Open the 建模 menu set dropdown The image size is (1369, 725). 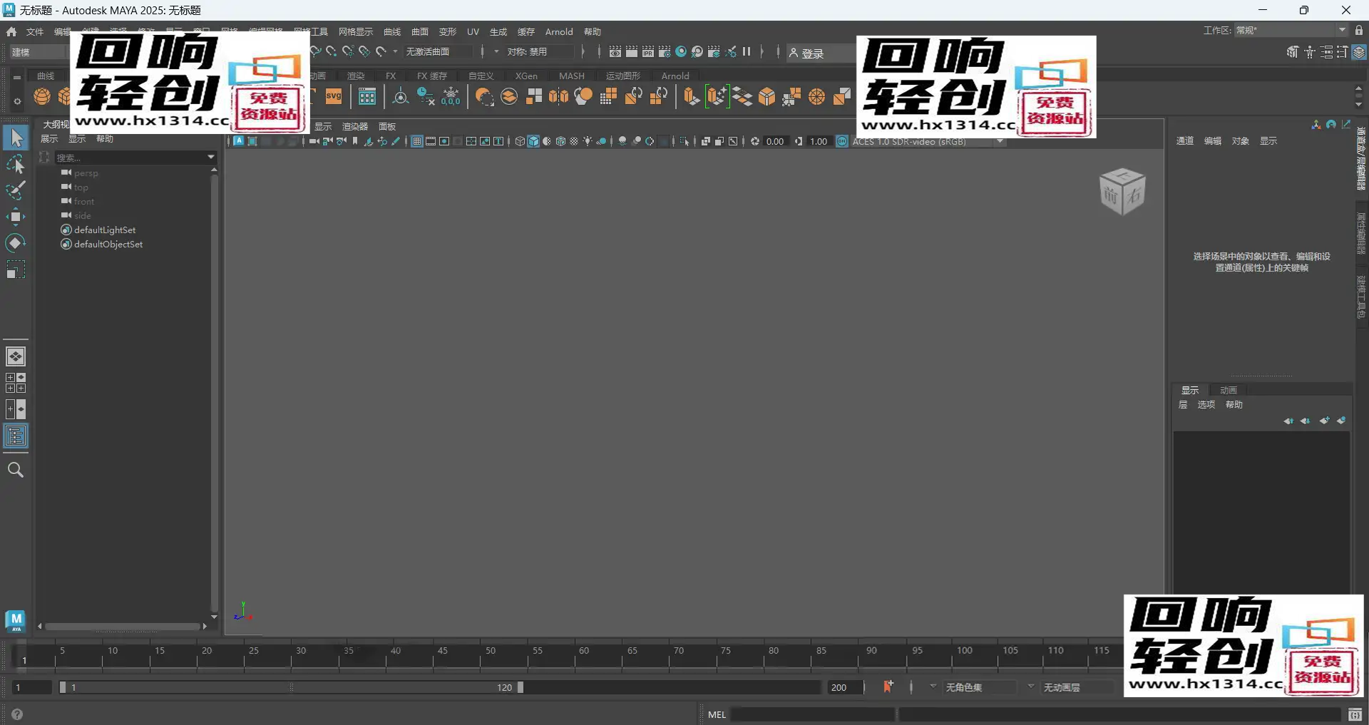point(37,52)
